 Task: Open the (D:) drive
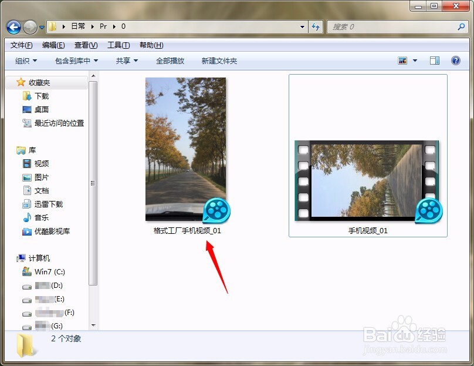pyautogui.click(x=49, y=286)
